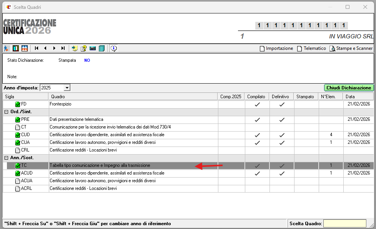The height and width of the screenshot is (229, 376).
Task: Click the IN VIAGGIO SRL company name
Action: click(351, 36)
